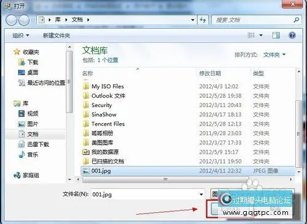This screenshot has height=224, width=307.
Task: Sort by the 修改日期 column header
Action: [210, 73]
